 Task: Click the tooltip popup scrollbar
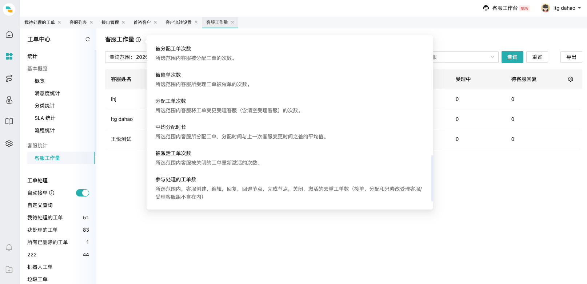pyautogui.click(x=432, y=178)
